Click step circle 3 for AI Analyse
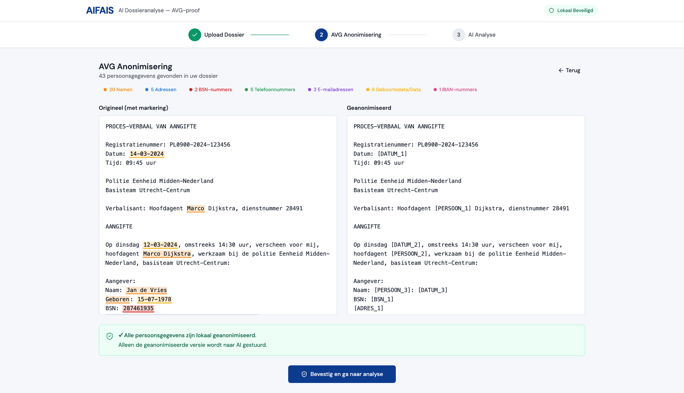 click(458, 35)
